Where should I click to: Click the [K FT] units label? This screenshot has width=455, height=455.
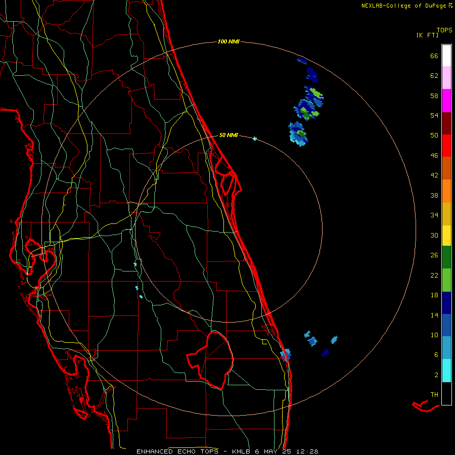tap(427, 35)
